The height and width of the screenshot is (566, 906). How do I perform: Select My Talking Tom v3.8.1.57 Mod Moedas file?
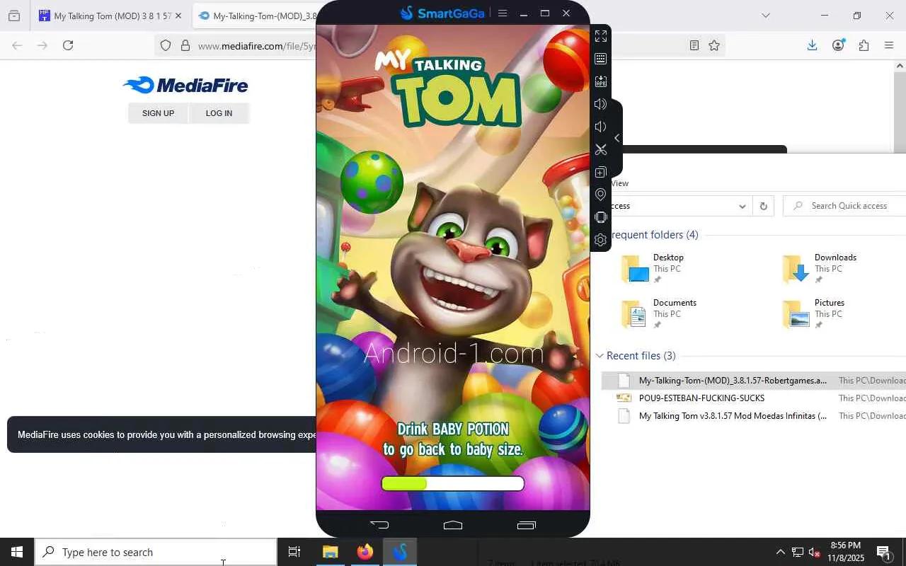tap(754, 416)
